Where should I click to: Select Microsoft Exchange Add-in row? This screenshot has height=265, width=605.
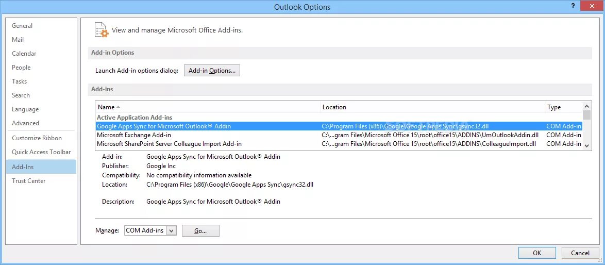click(x=339, y=135)
